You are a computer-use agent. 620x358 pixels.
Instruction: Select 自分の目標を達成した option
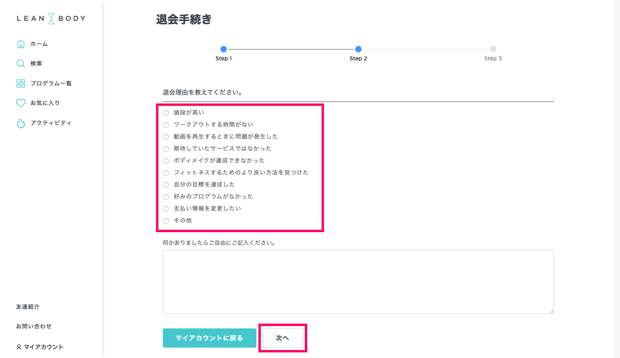tap(166, 185)
